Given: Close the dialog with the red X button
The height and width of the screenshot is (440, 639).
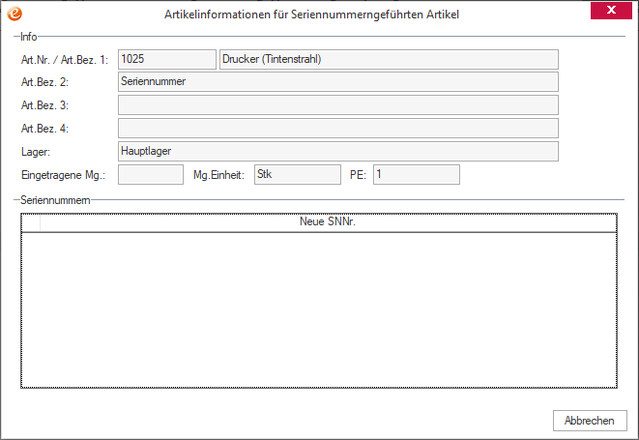Looking at the screenshot, I should [x=611, y=11].
